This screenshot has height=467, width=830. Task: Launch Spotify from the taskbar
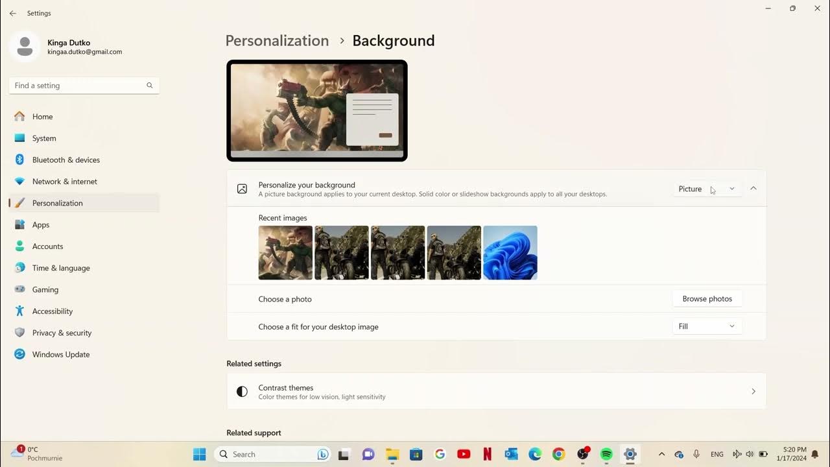[606, 454]
